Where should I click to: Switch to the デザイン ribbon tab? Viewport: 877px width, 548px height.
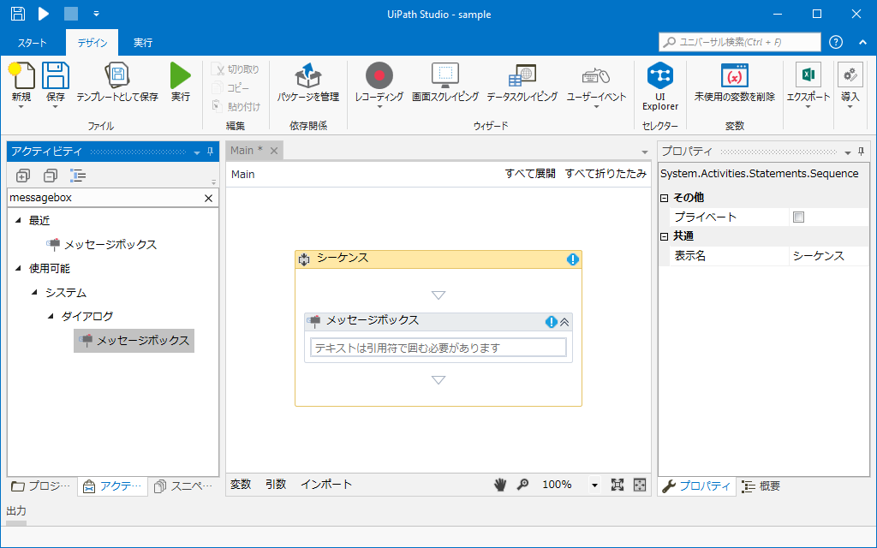point(92,43)
